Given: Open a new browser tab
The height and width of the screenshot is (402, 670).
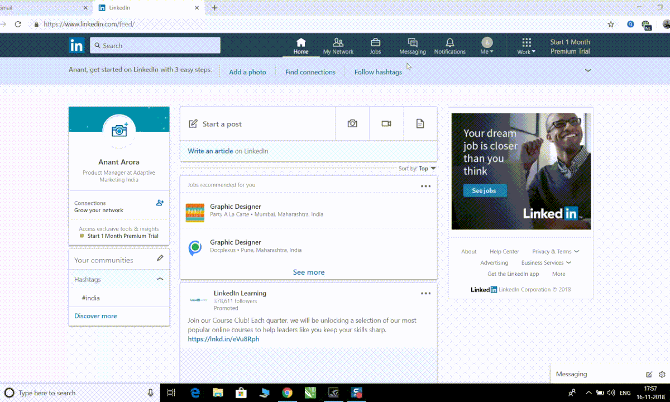Looking at the screenshot, I should tap(214, 8).
